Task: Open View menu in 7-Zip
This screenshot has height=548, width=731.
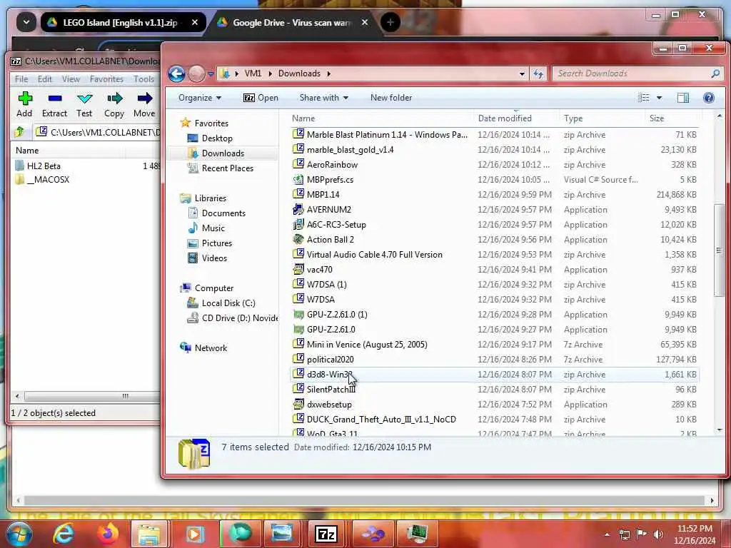Action: pos(71,79)
